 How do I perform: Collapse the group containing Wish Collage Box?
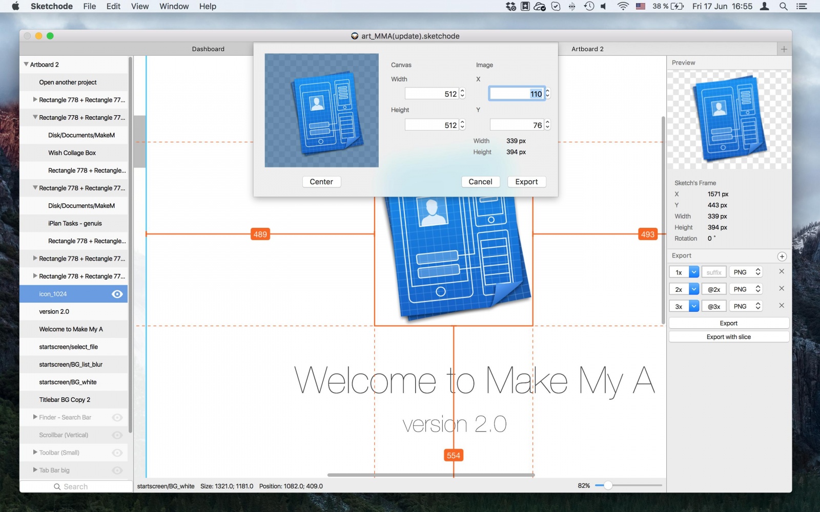[x=35, y=117]
